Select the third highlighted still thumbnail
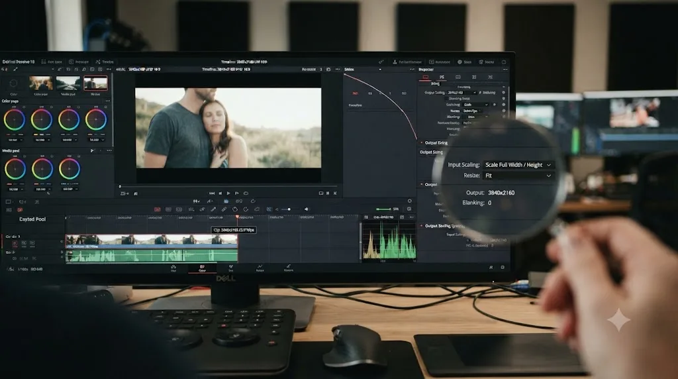Image resolution: width=678 pixels, height=379 pixels. point(95,83)
